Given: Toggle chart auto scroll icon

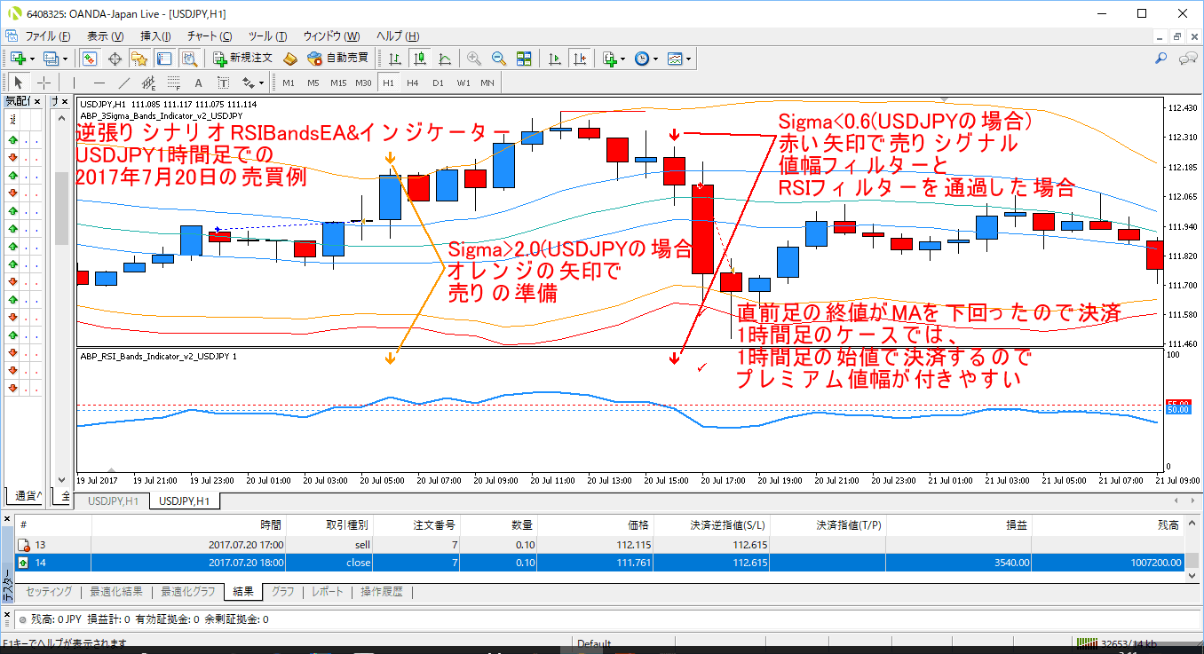Looking at the screenshot, I should [x=555, y=59].
